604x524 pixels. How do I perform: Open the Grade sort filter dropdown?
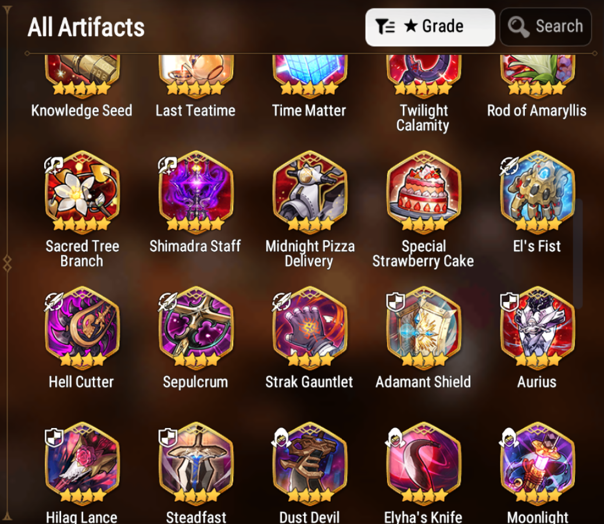tap(430, 27)
